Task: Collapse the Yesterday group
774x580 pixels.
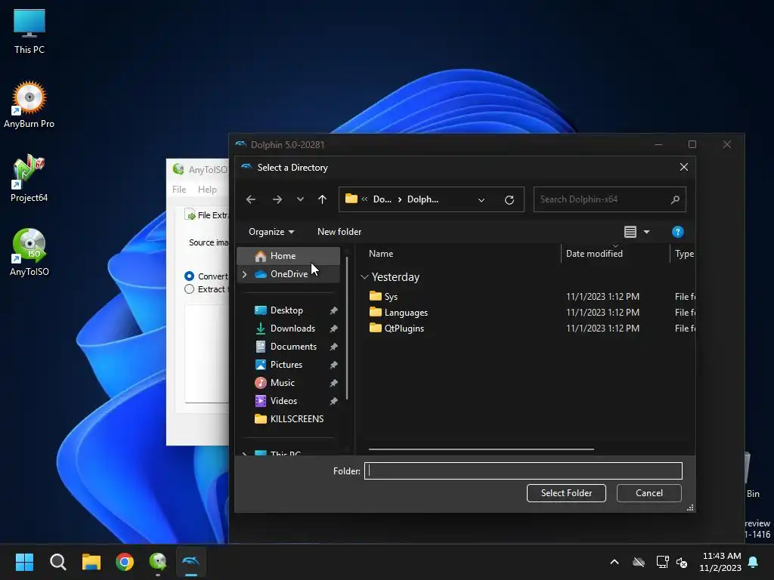Action: [x=364, y=277]
